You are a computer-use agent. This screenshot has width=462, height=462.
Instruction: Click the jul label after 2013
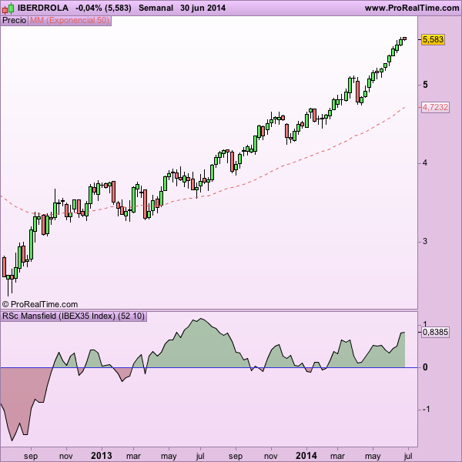click(200, 456)
